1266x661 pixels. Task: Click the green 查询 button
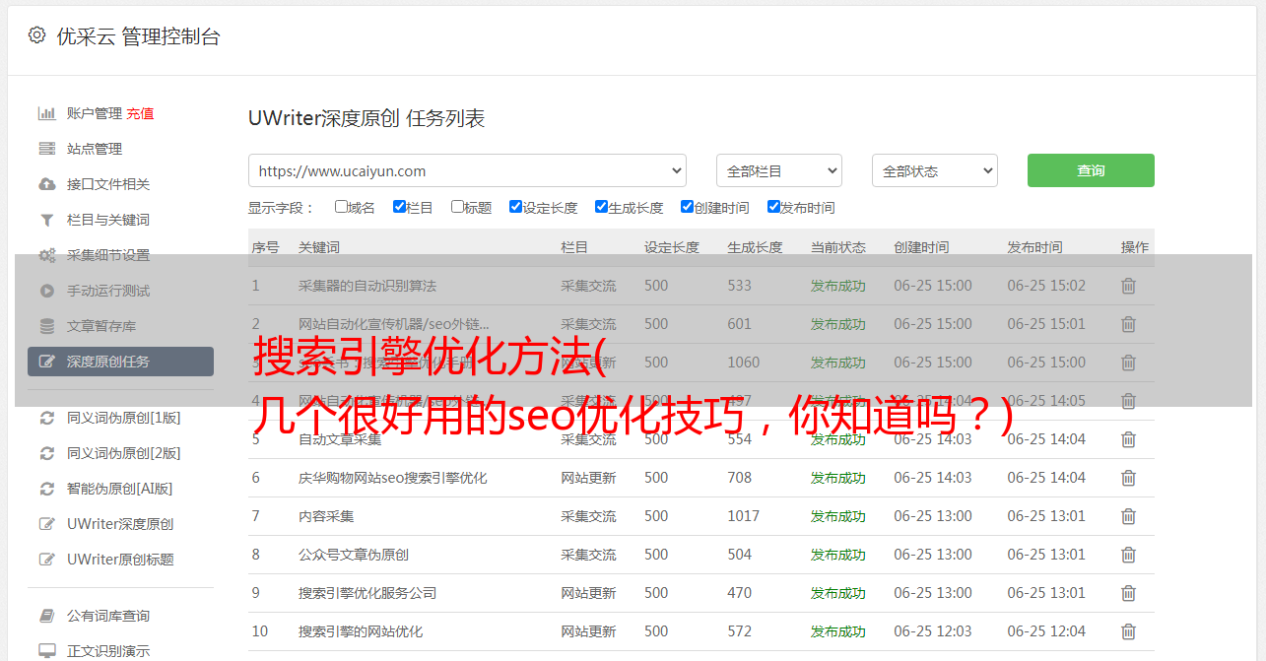[1090, 170]
